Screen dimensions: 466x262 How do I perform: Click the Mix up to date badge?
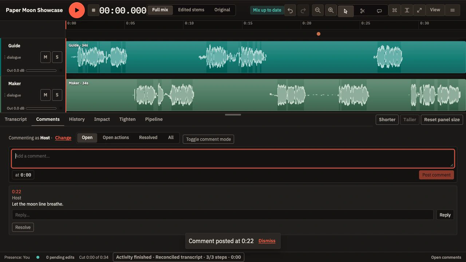(x=267, y=10)
